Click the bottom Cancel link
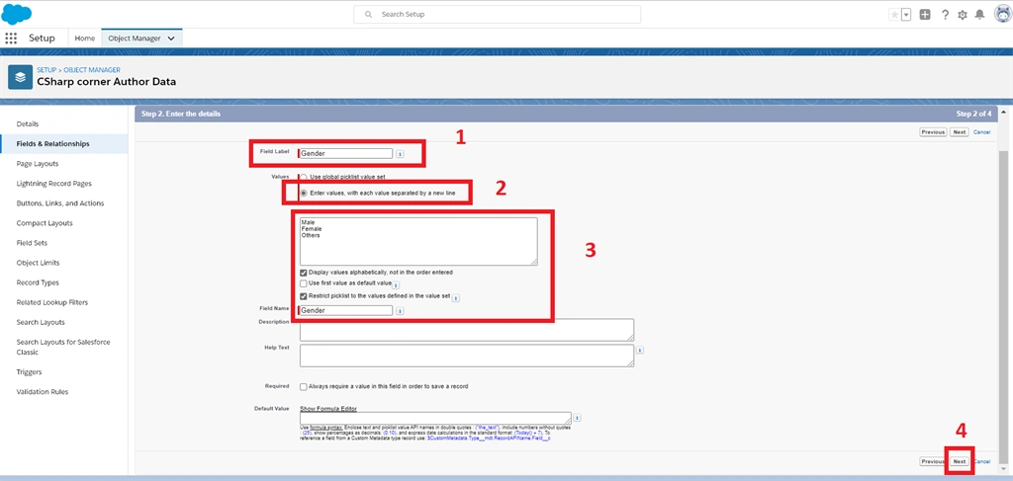 coord(981,461)
